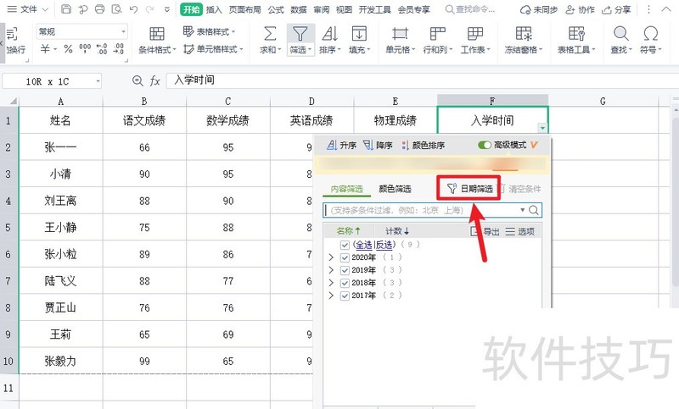This screenshot has height=409, width=679.
Task: Expand the 2019年 tree node
Action: click(x=331, y=270)
